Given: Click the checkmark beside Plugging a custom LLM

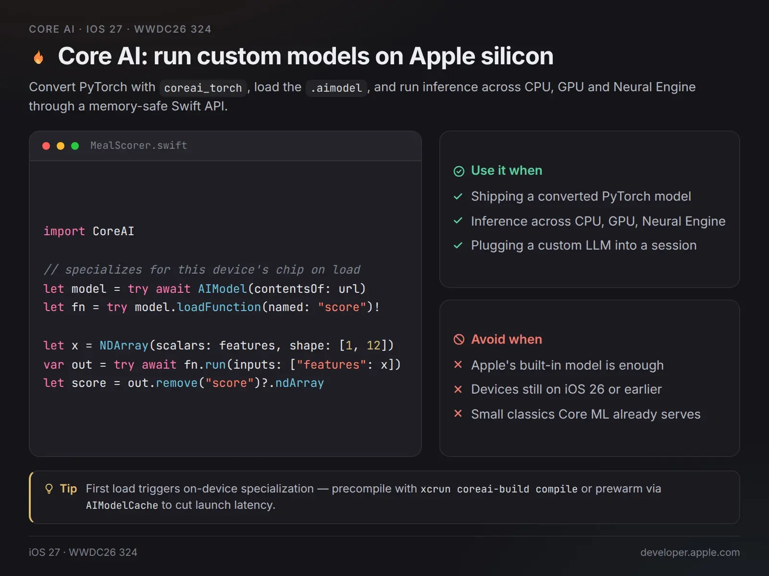Looking at the screenshot, I should pos(458,245).
